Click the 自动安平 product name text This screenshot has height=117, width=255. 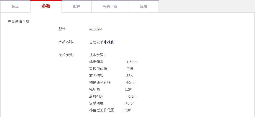[96, 42]
